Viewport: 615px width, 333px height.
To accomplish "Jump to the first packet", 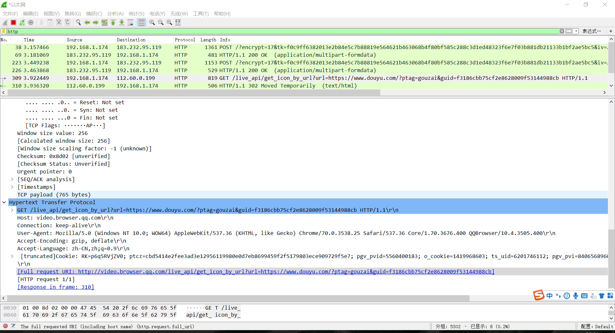I will coord(113,22).
